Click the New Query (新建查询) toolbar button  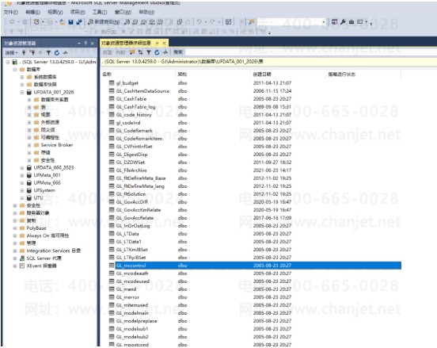coord(104,21)
